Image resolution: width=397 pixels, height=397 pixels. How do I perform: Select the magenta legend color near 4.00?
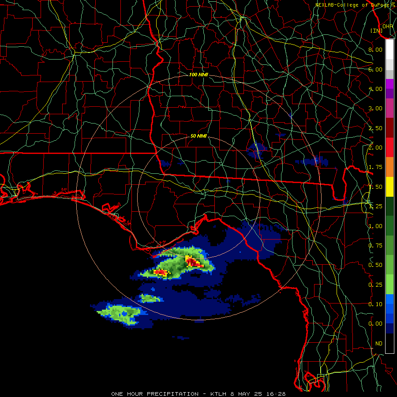coord(390,84)
